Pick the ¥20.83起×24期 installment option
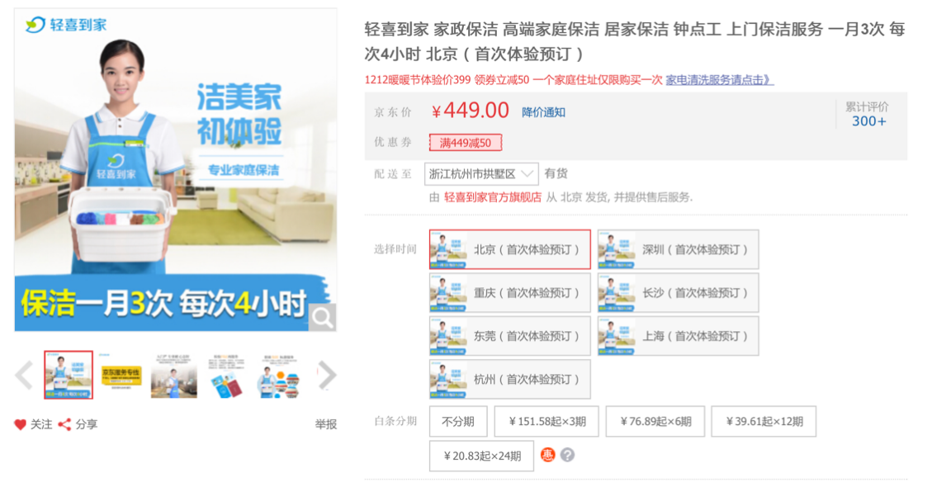 [x=482, y=456]
